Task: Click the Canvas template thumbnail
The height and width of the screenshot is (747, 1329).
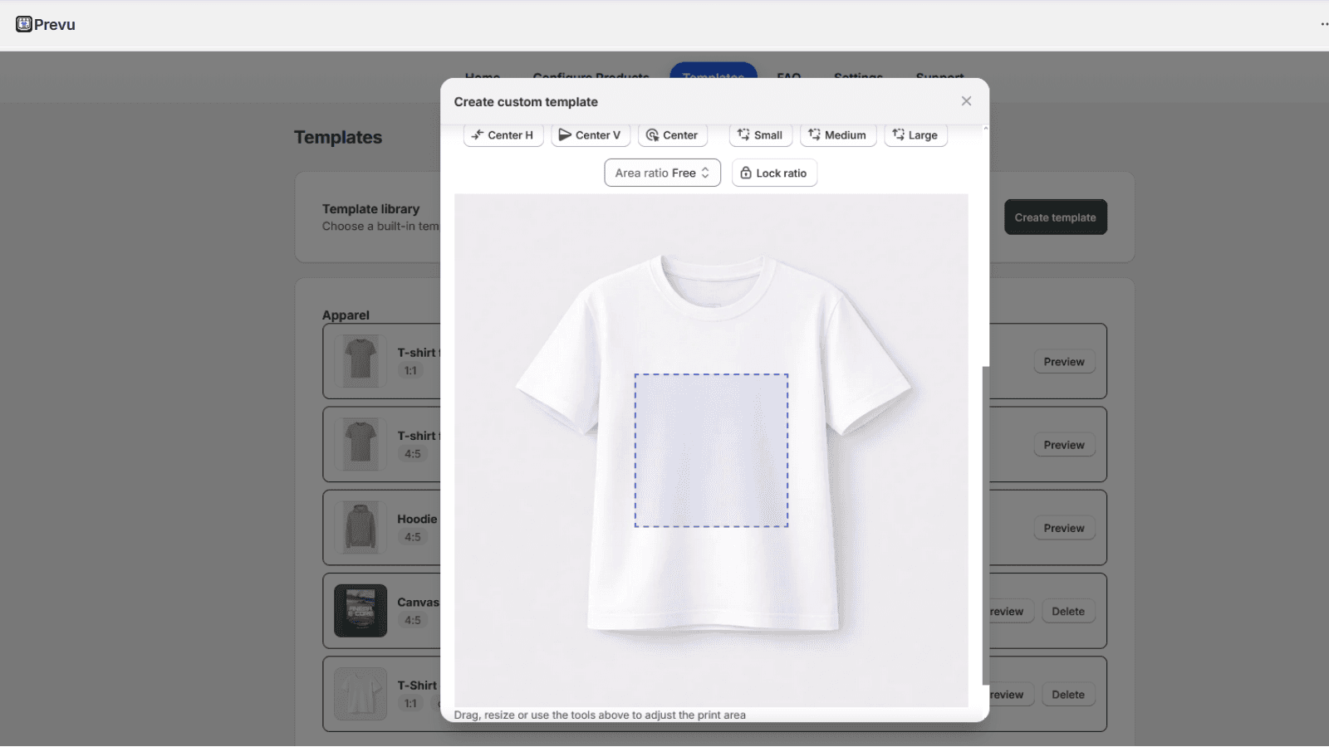Action: point(360,611)
